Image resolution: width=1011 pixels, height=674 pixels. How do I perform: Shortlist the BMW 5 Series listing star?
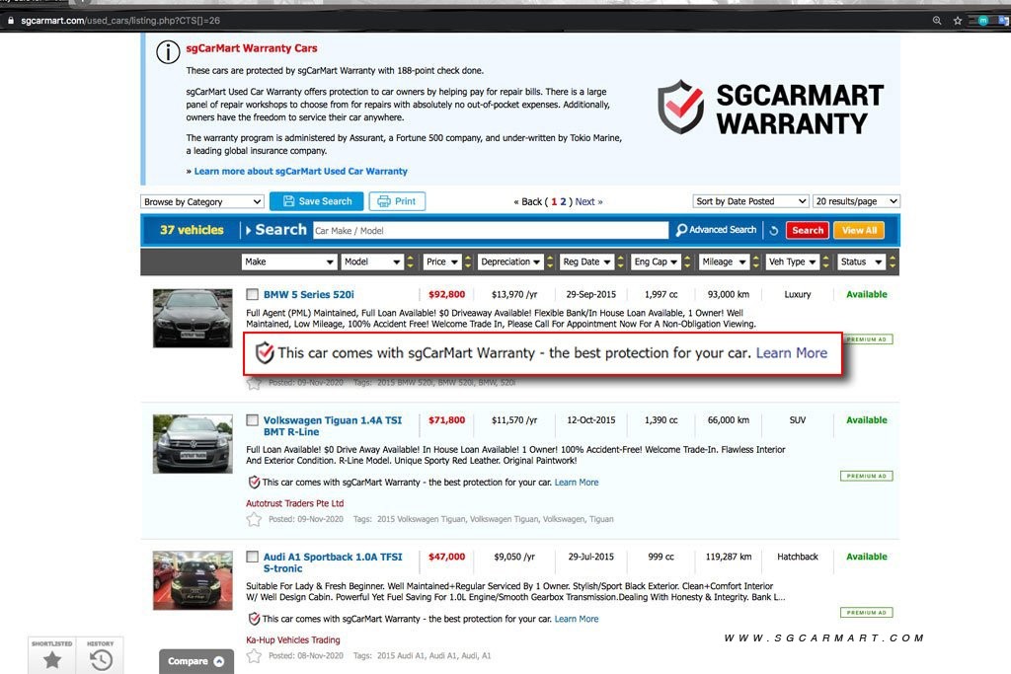point(254,384)
